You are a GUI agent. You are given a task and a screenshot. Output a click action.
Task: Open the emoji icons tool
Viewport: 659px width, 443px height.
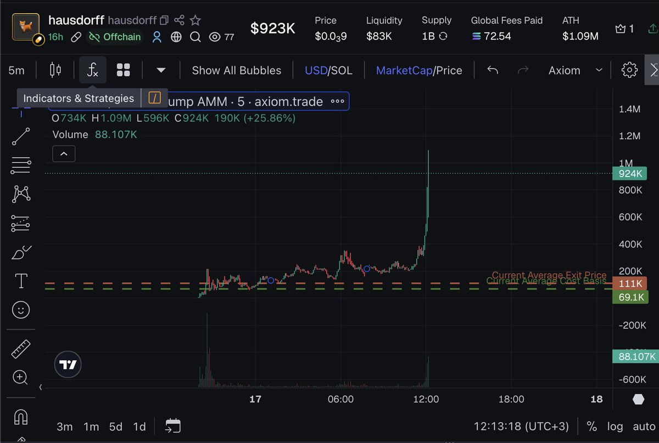click(21, 310)
